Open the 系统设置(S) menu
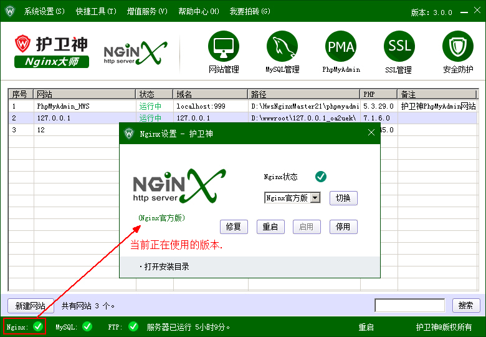This screenshot has height=337, width=486. pos(44,12)
